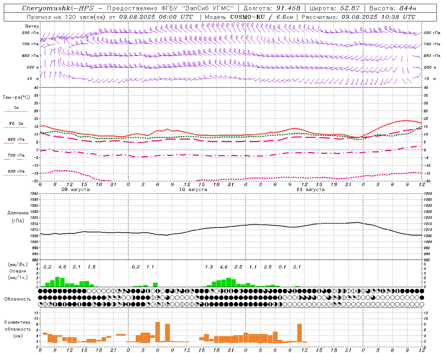Screen dimensions: 442x353
Task: Click the 'Рассчитано: 09.08.2025 10:38 UTC' text
Action: click(x=358, y=17)
